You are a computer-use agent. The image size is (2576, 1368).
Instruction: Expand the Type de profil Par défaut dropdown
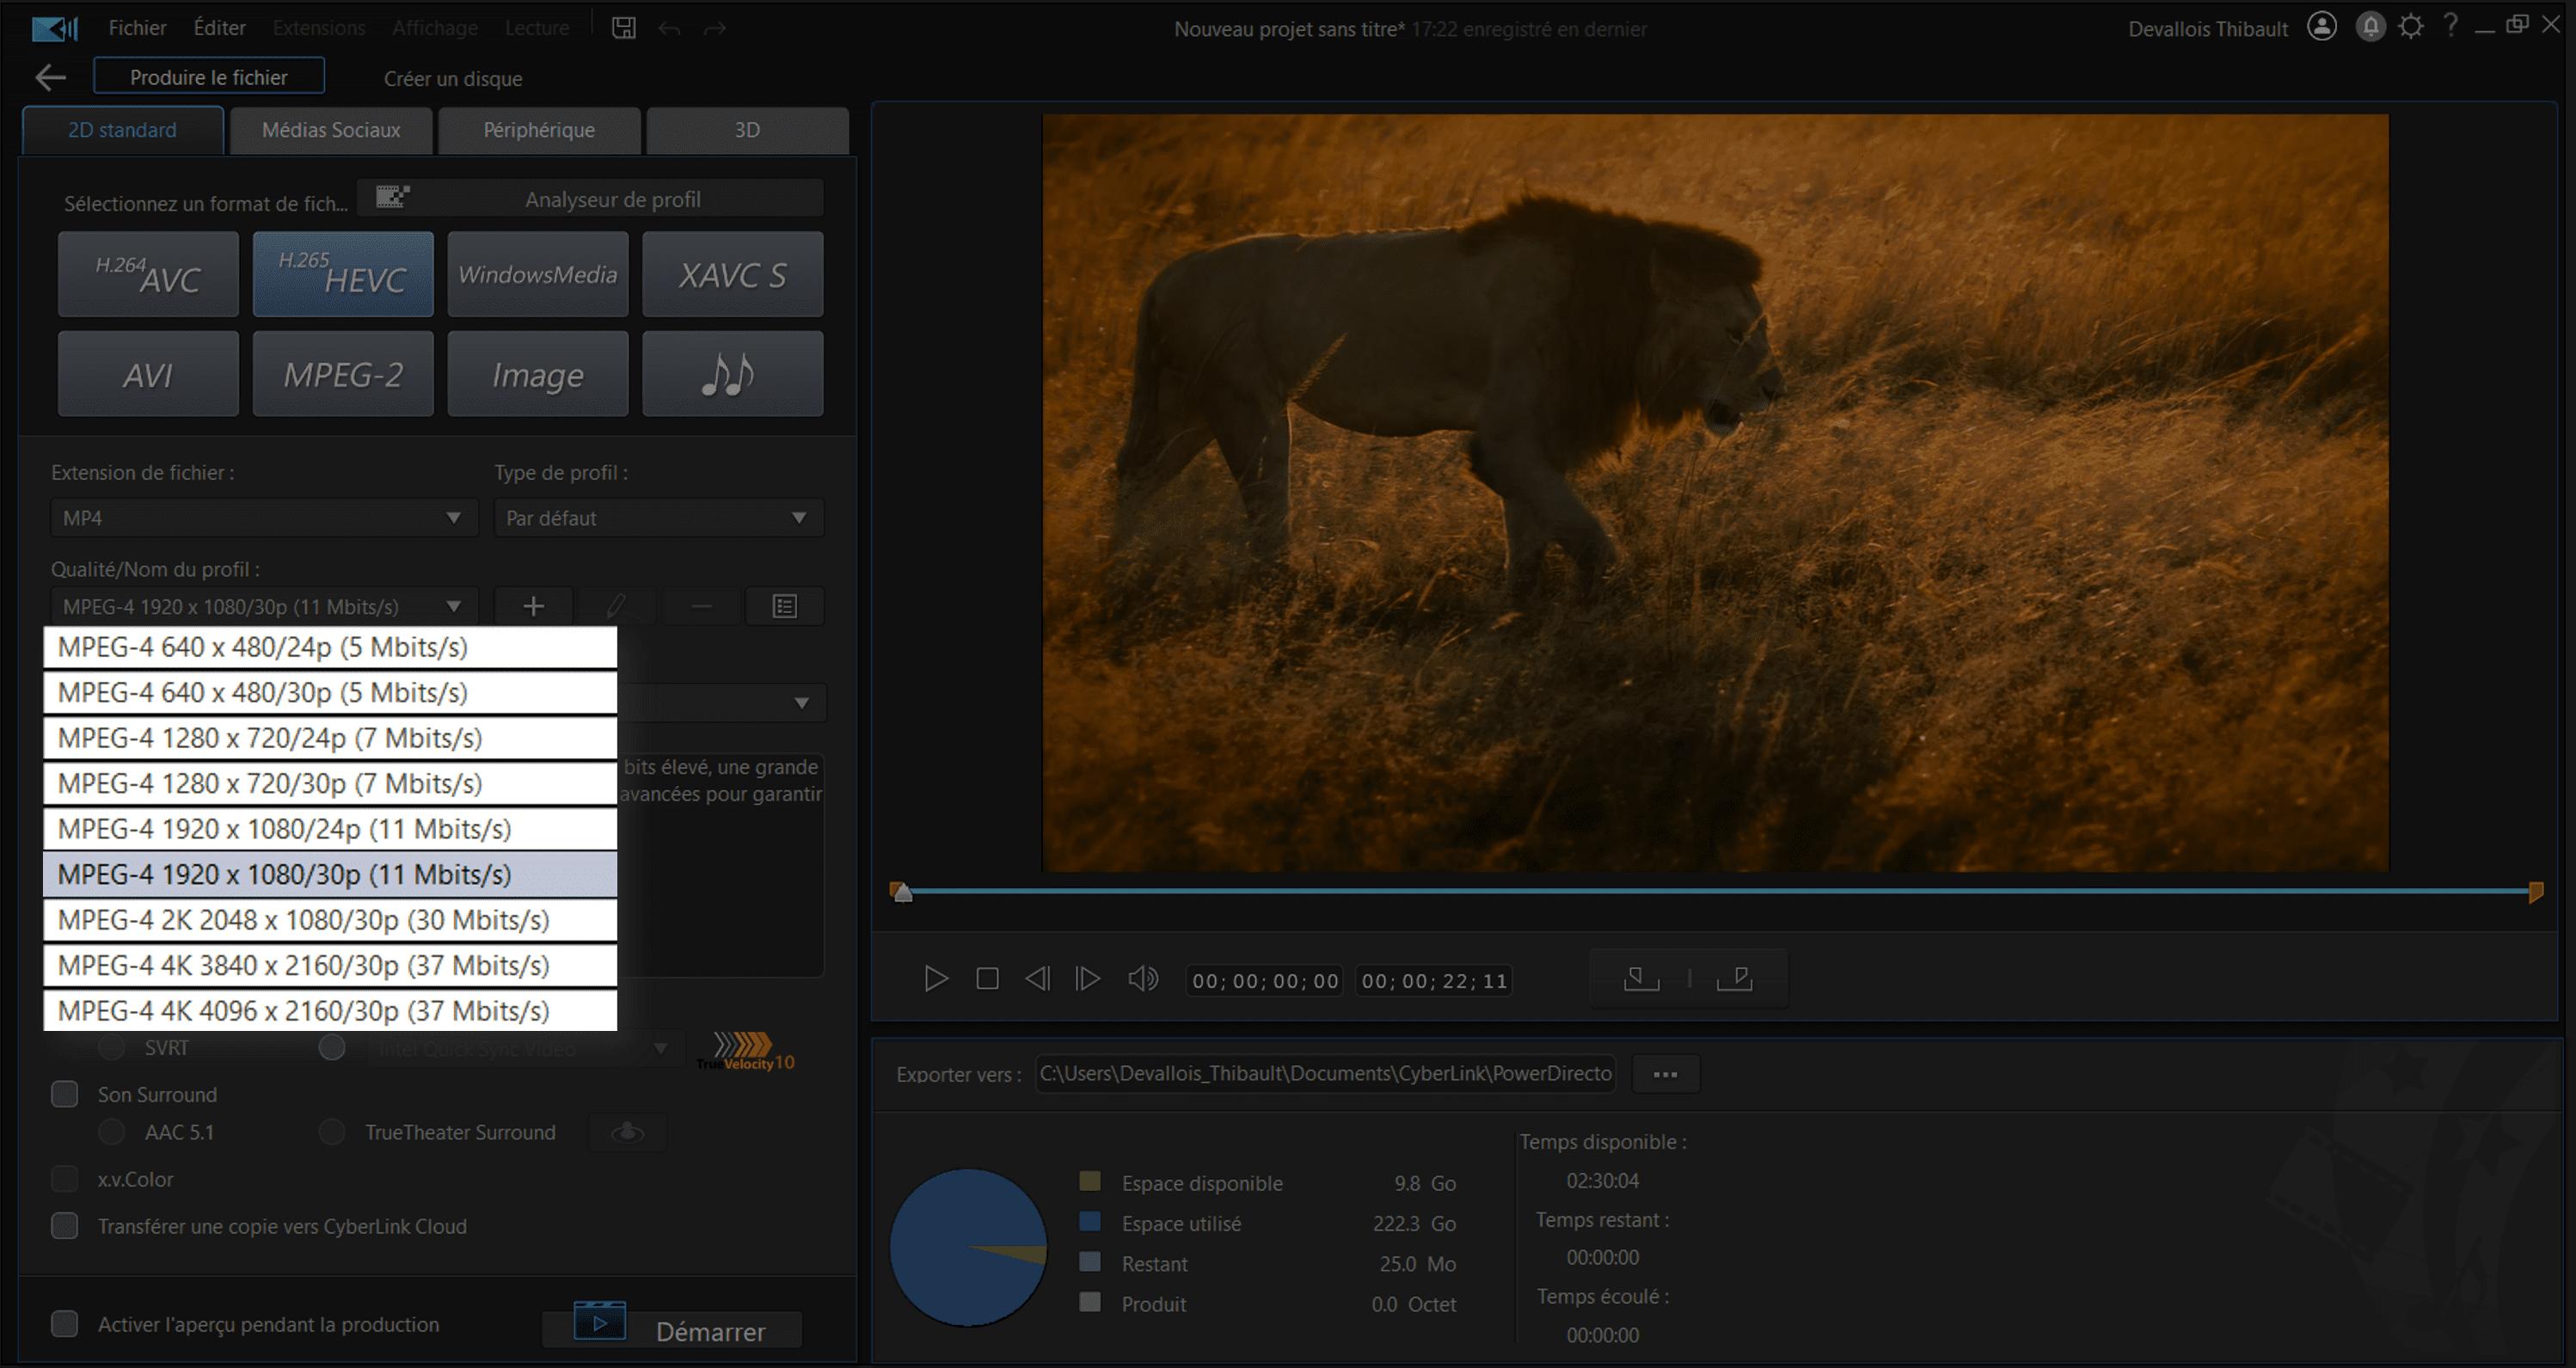click(658, 518)
